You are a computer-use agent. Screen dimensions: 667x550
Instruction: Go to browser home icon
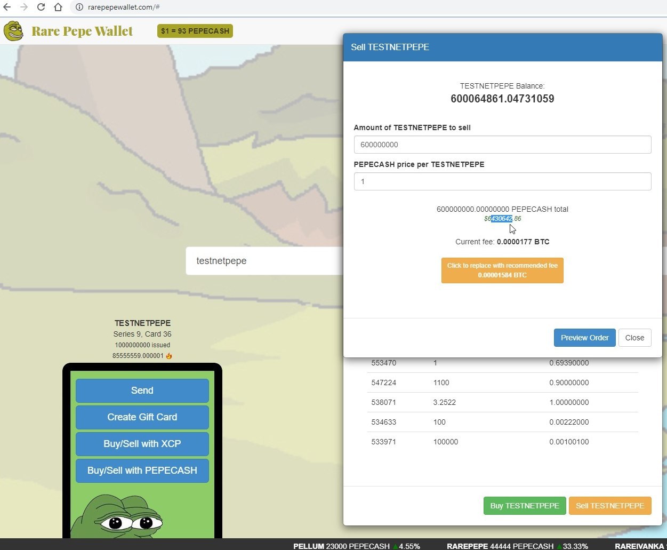coord(58,7)
